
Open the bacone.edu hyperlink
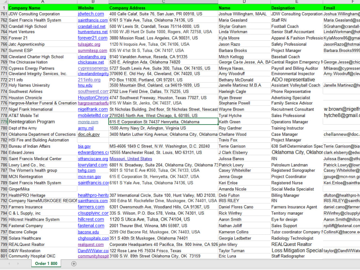[89, 232]
